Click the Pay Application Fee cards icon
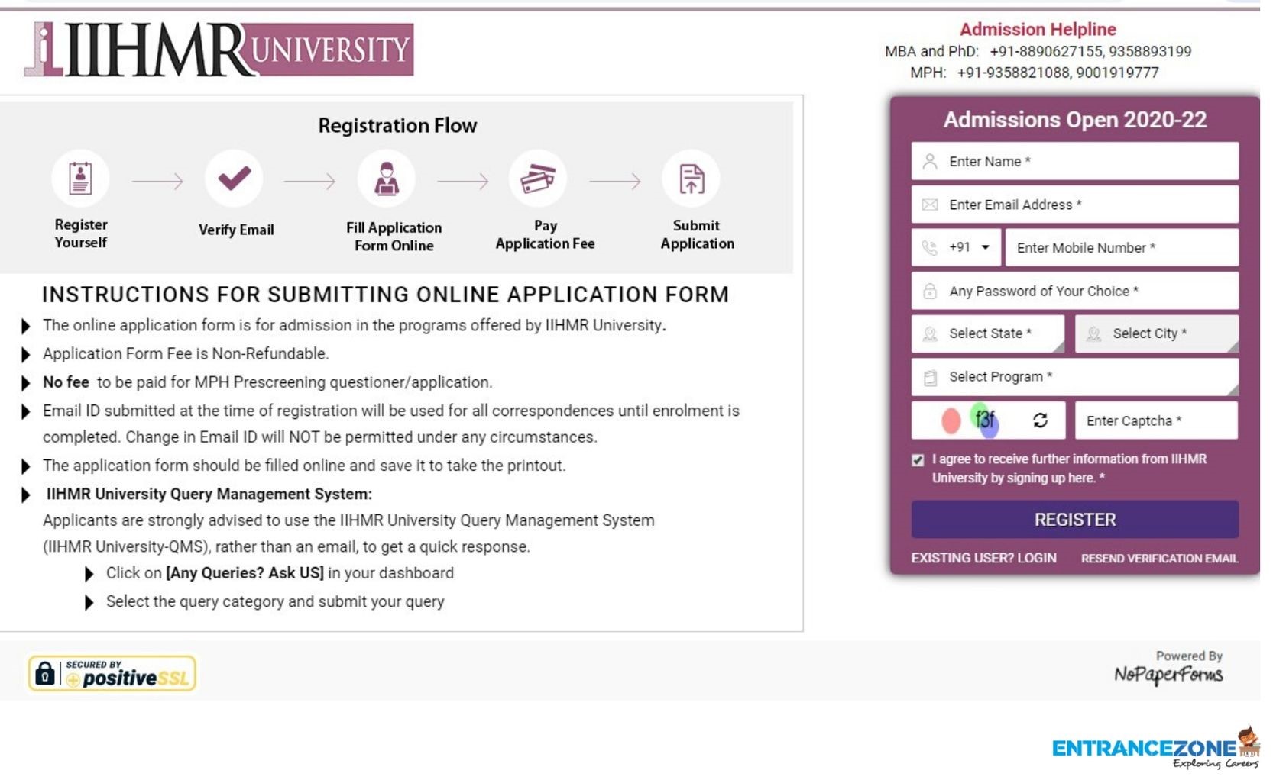Viewport: 1273px width, 783px height. pos(538,179)
